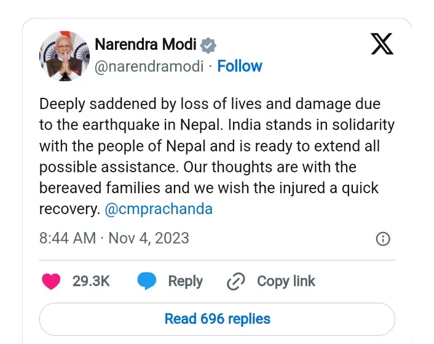Click the blue reply speech bubble icon
Viewport: 434px width, 344px height.
(x=147, y=281)
